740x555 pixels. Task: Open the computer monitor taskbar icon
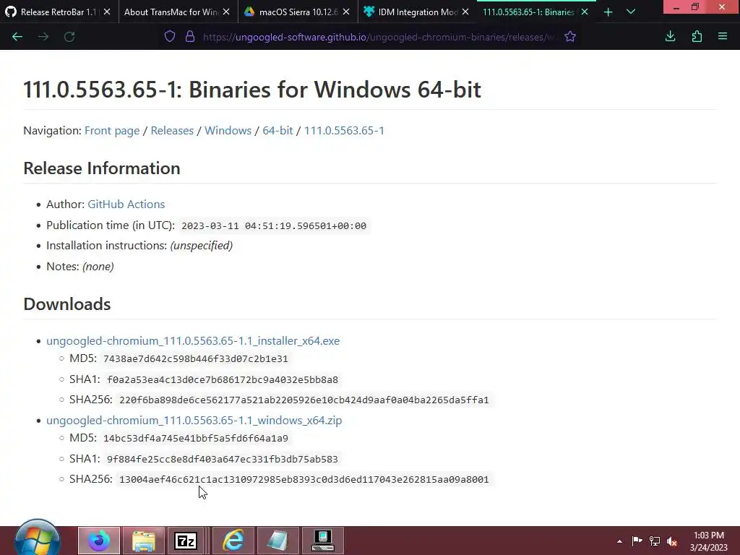[323, 541]
